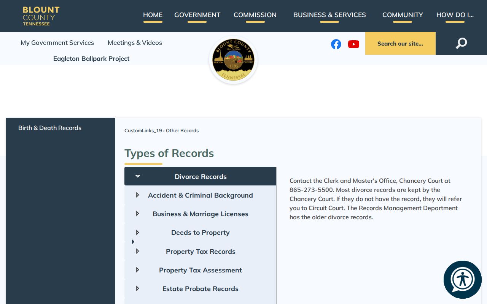
Task: Open the Eagleton Ballpark Project link
Action: click(91, 59)
